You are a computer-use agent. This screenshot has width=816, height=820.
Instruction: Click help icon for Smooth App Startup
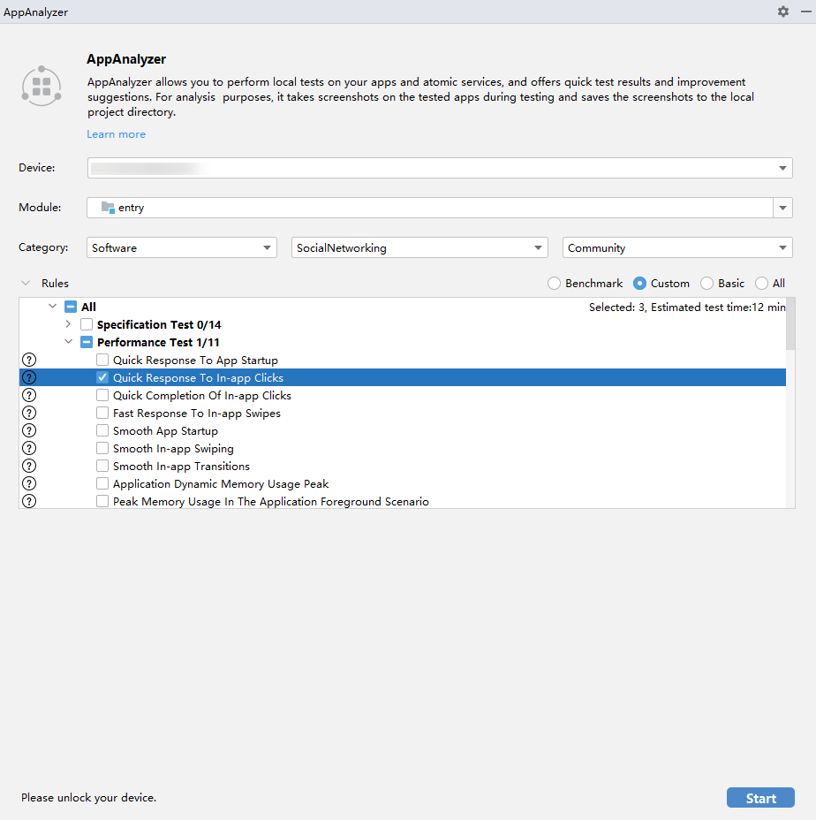click(29, 430)
